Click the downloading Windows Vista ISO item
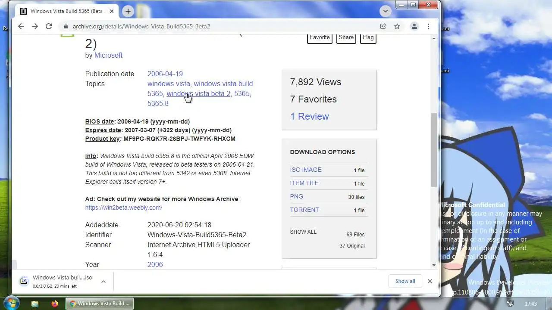The image size is (552, 310). pyautogui.click(x=56, y=281)
